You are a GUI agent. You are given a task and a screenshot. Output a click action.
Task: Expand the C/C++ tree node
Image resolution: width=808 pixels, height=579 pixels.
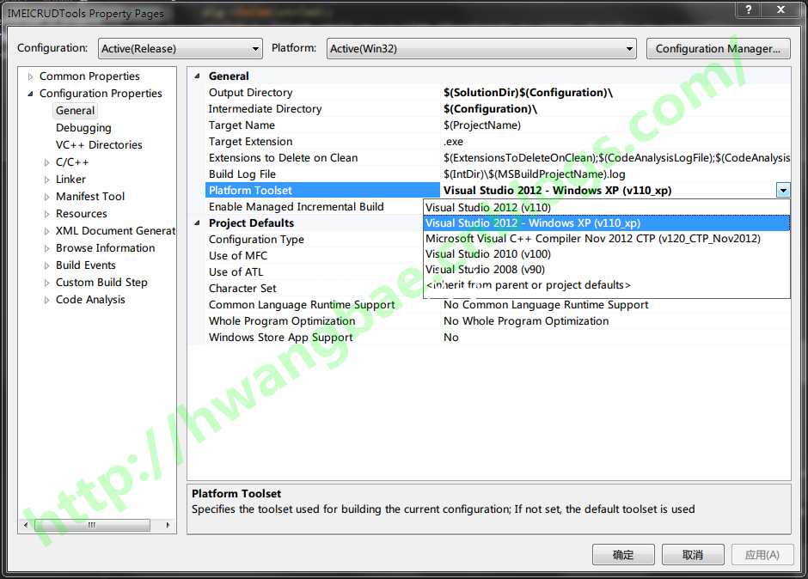click(x=47, y=162)
